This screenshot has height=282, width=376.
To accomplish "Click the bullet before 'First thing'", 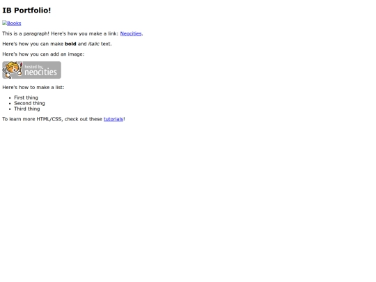I will pyautogui.click(x=10, y=98).
